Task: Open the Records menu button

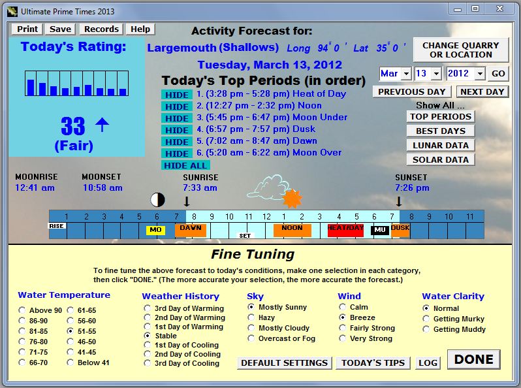Action: point(101,29)
